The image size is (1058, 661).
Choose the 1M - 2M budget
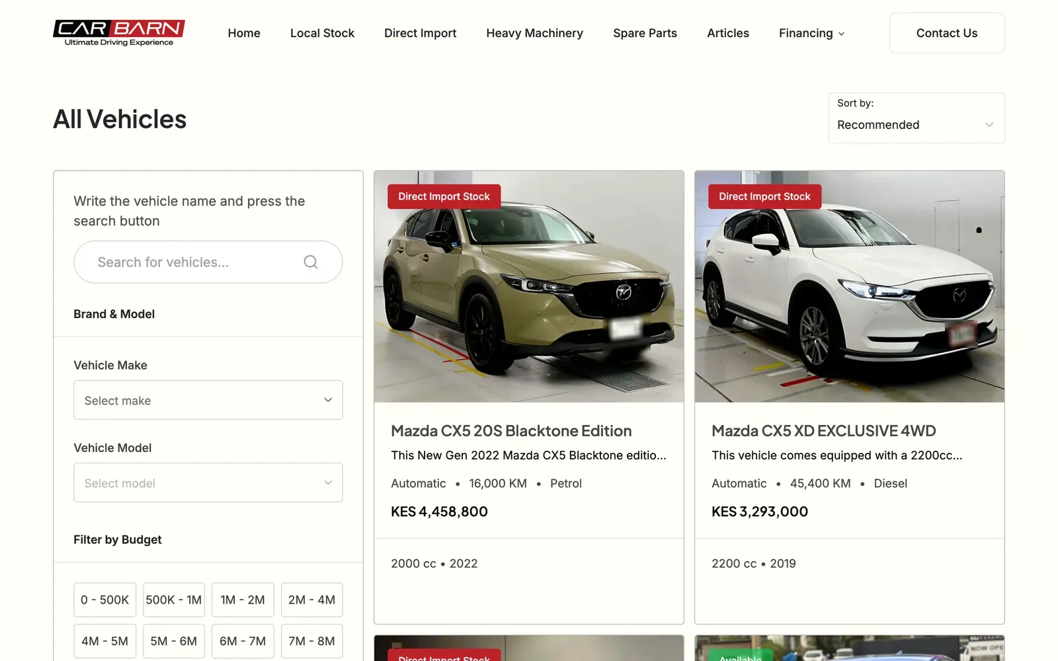(x=243, y=600)
